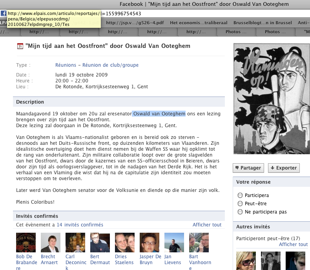This screenshot has width=310, height=270.
Task: Click the Jasper De Bruyn name link
Action: (150, 259)
